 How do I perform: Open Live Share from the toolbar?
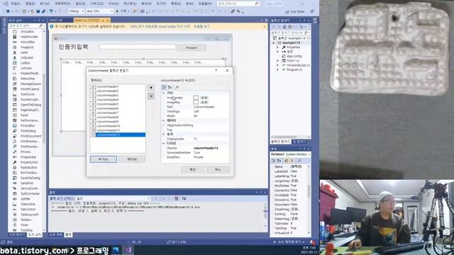pyautogui.click(x=295, y=11)
